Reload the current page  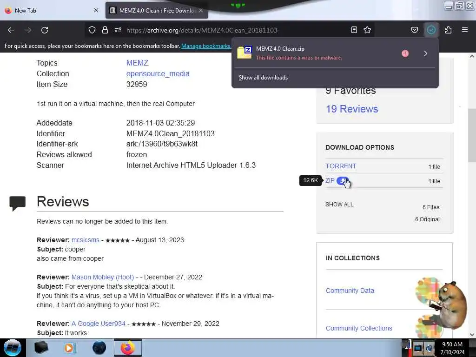[45, 30]
